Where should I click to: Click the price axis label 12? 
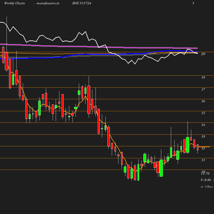(203, 149)
